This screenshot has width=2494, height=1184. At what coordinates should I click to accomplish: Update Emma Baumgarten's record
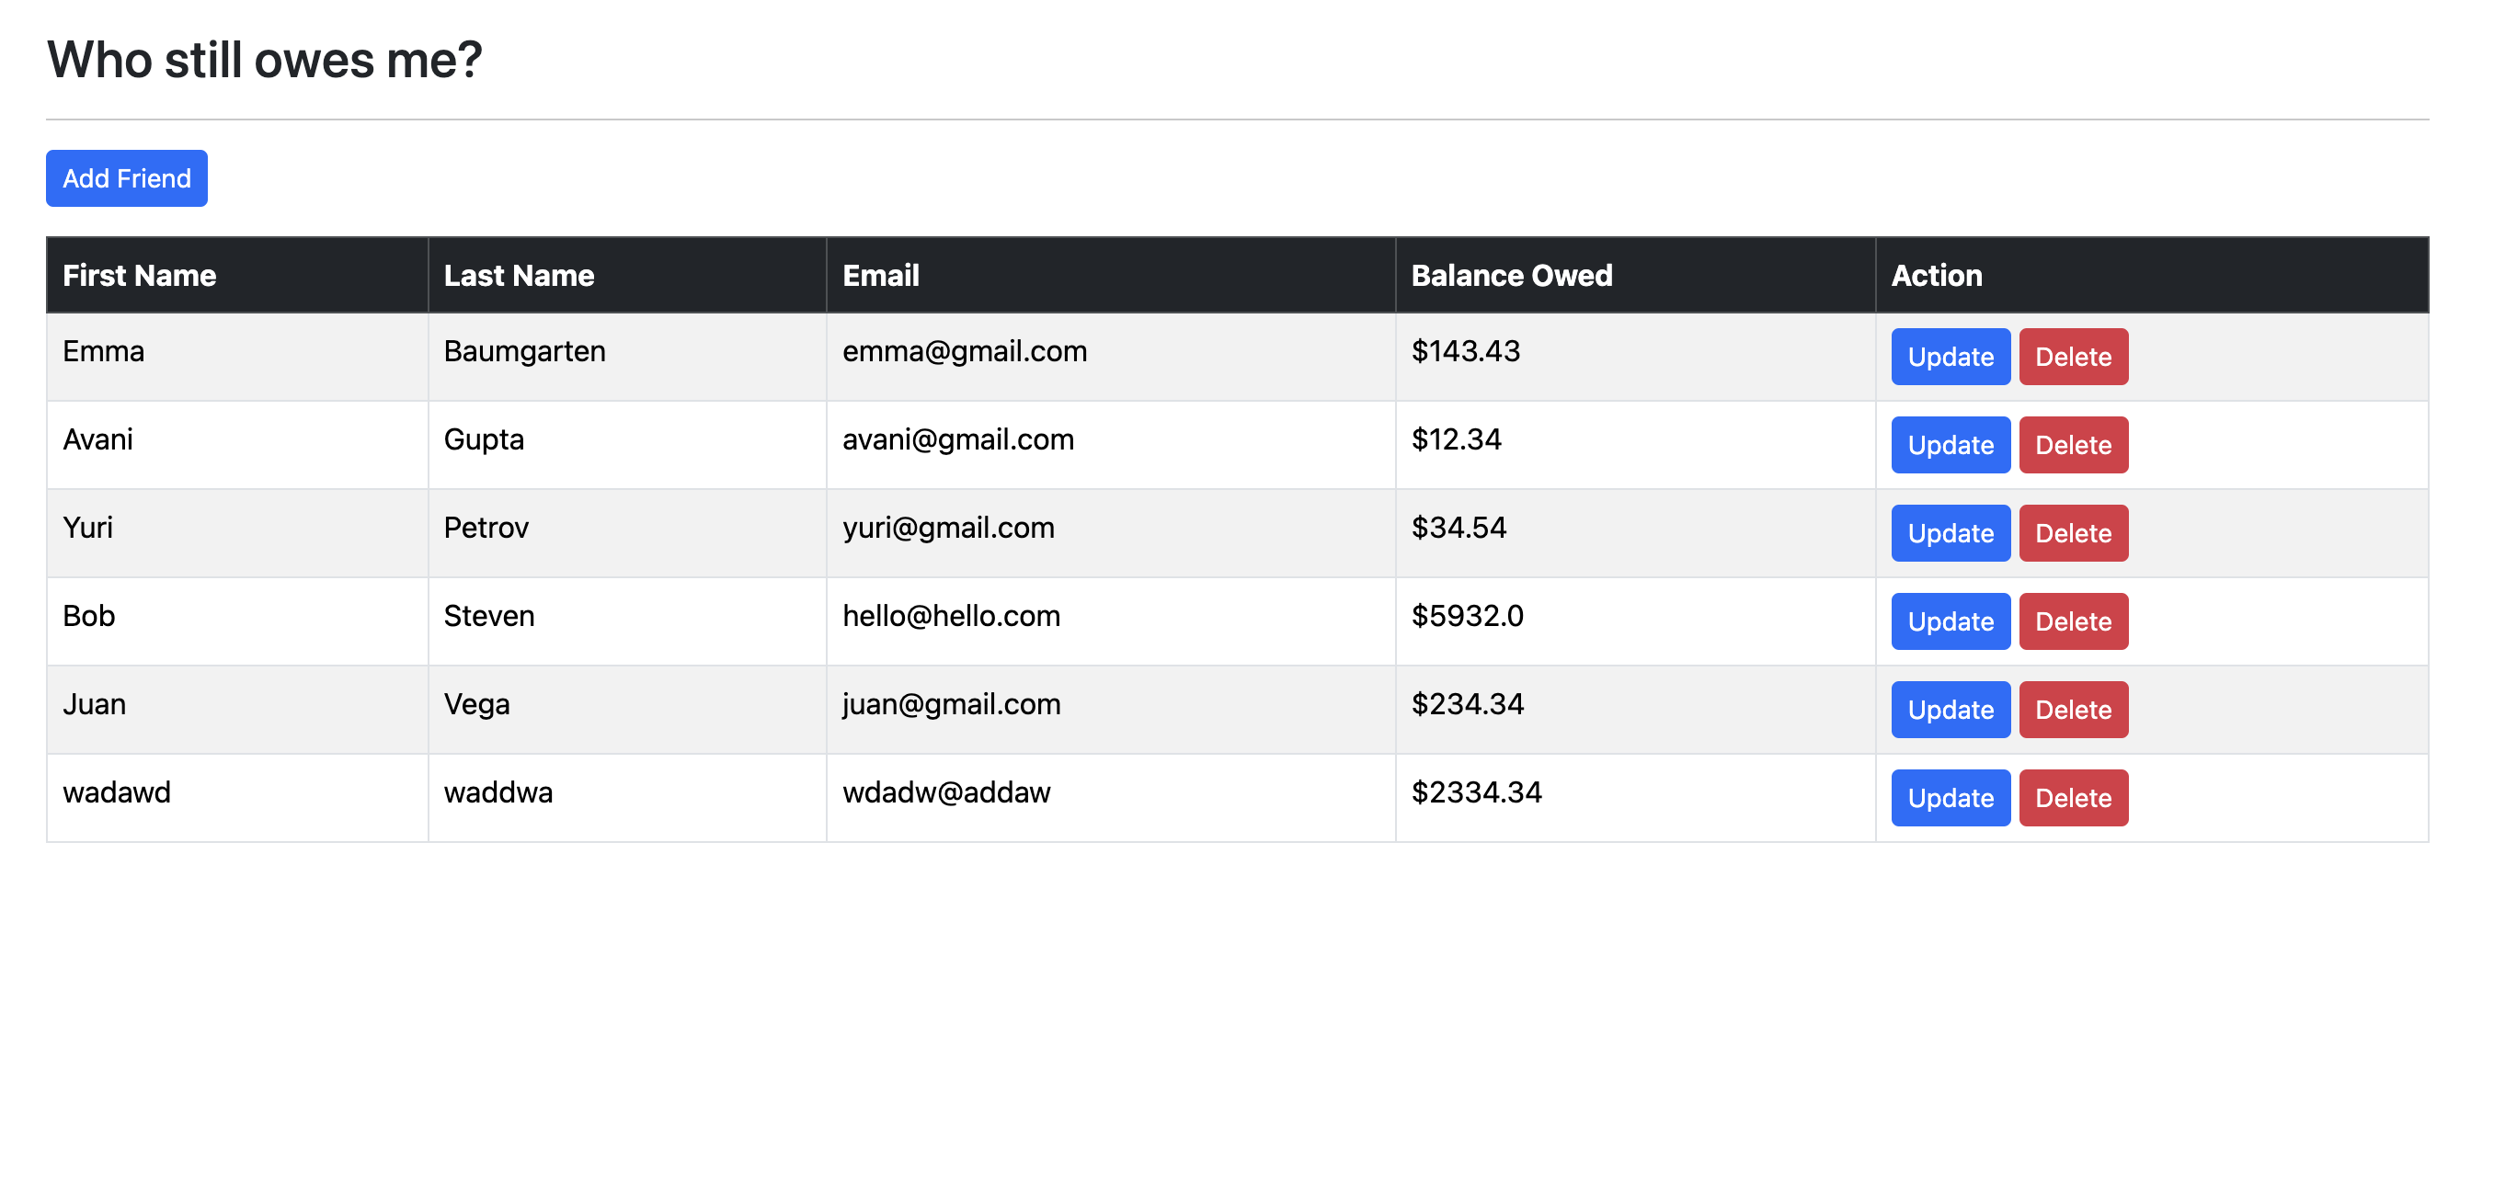tap(1951, 357)
